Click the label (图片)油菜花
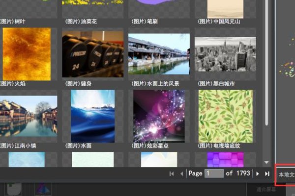295x196 pixels. [81, 22]
